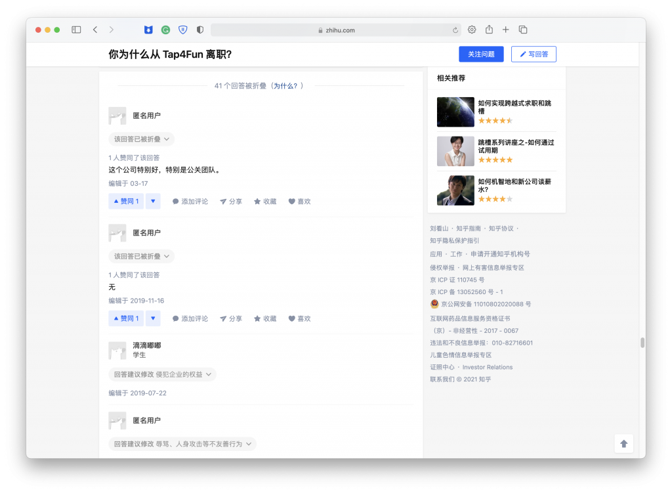The height and width of the screenshot is (493, 672).
Task: Expand 回答建议修改 侵犯企业的权益 notice
Action: (x=163, y=374)
